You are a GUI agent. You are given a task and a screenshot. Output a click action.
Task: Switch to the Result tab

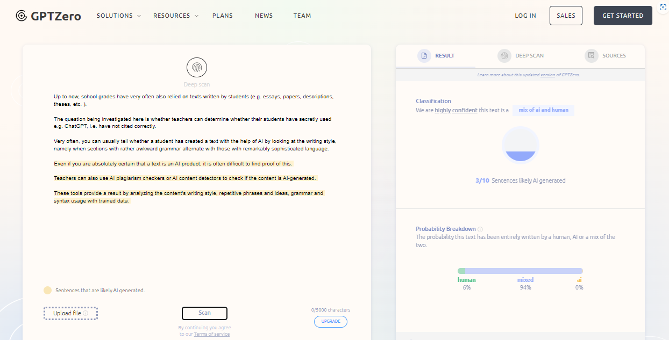coord(436,55)
